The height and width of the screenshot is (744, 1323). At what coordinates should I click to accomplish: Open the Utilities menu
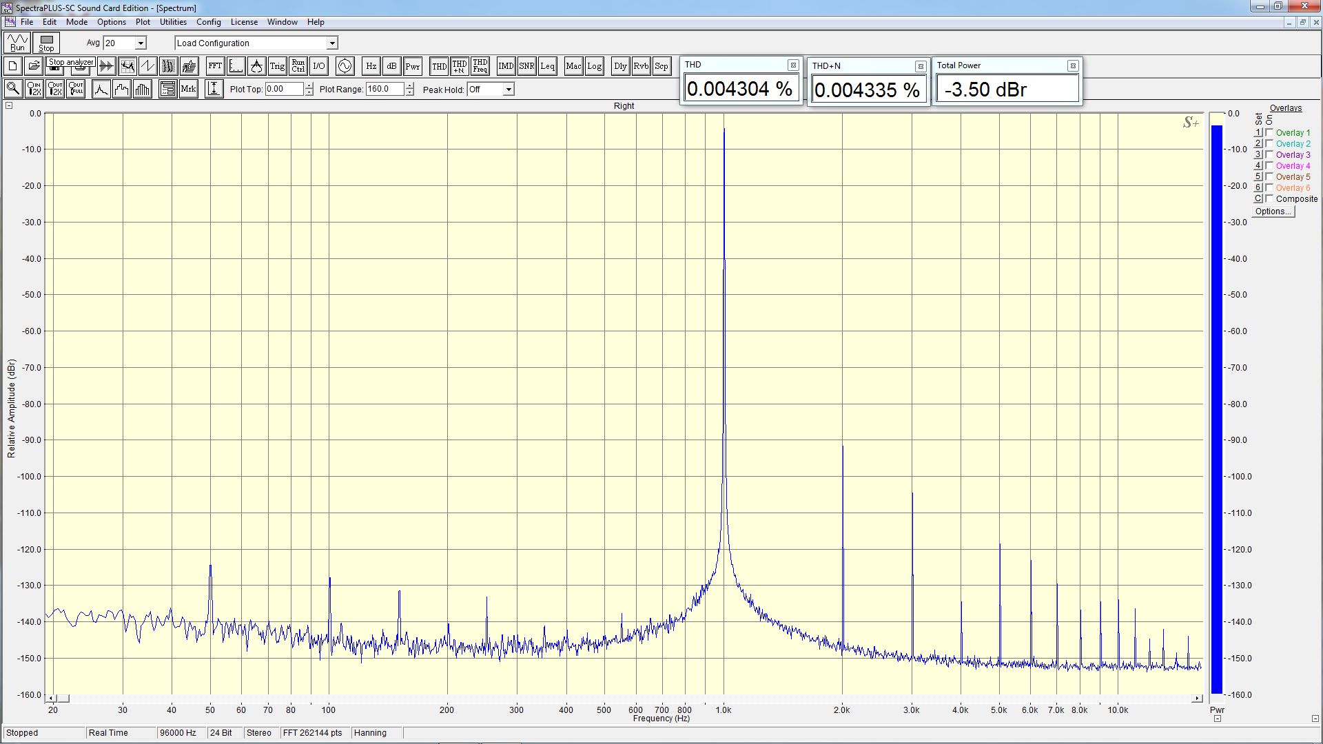point(173,22)
